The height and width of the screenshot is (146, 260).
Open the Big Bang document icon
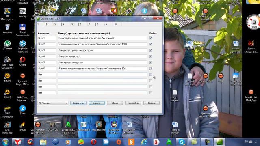190,45
